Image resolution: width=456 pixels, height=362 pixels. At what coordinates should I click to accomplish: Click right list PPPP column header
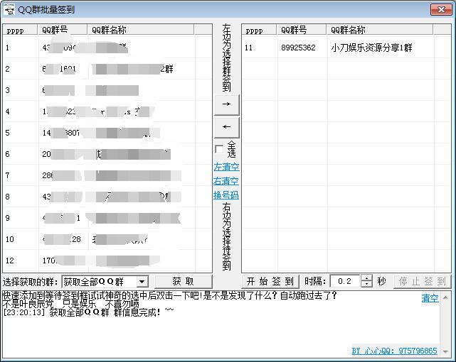259,30
